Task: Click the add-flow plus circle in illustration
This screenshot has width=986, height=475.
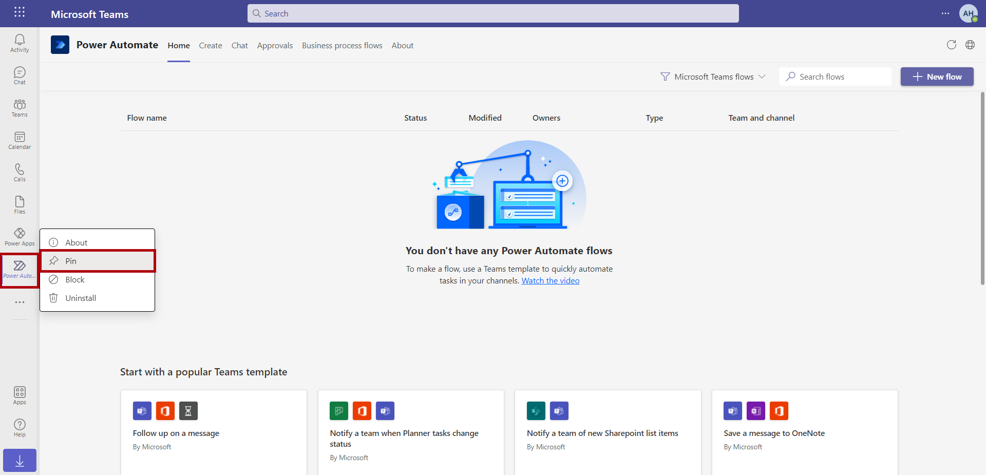Action: (x=562, y=181)
